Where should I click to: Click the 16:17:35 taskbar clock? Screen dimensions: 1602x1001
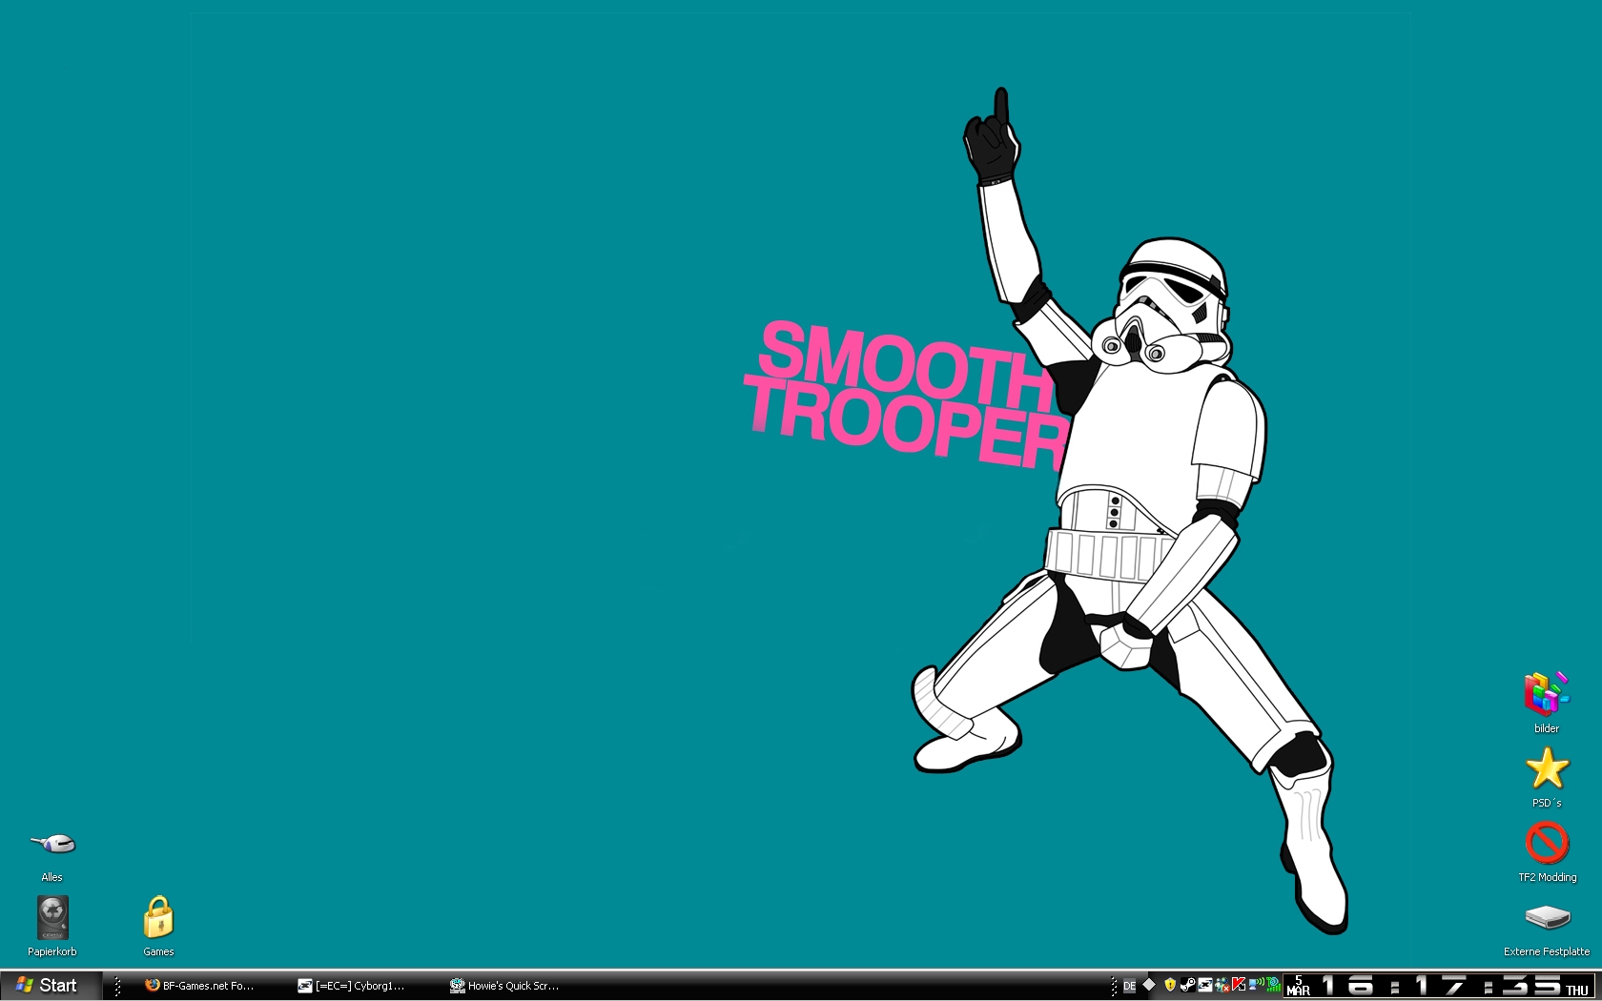tap(1441, 986)
